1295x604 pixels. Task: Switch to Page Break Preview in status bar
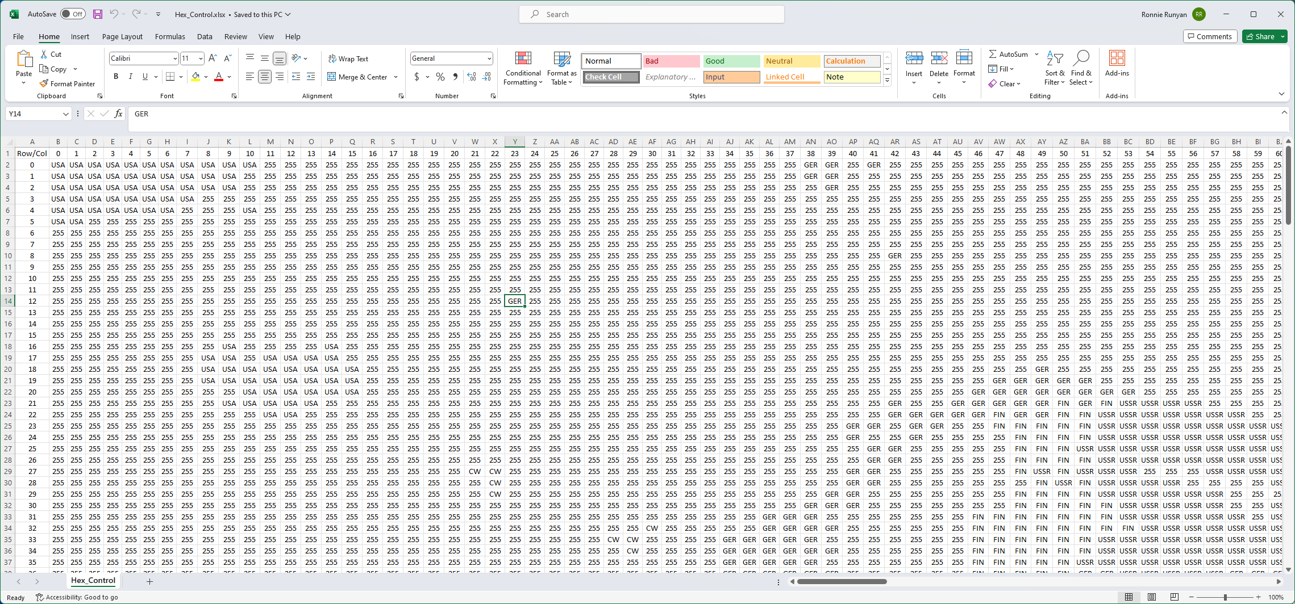(1174, 597)
